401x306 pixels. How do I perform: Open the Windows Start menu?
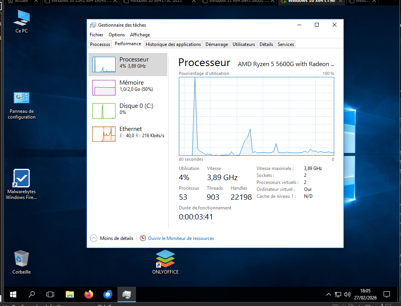tap(13, 294)
